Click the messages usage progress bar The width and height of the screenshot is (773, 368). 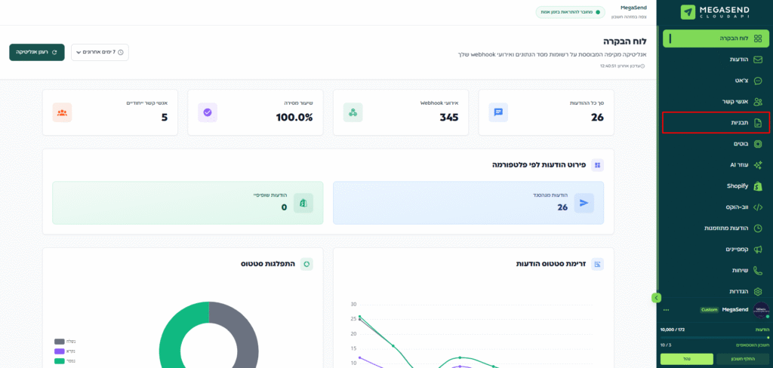pos(715,337)
